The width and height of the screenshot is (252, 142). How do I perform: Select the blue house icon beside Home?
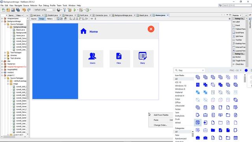pos(83,31)
